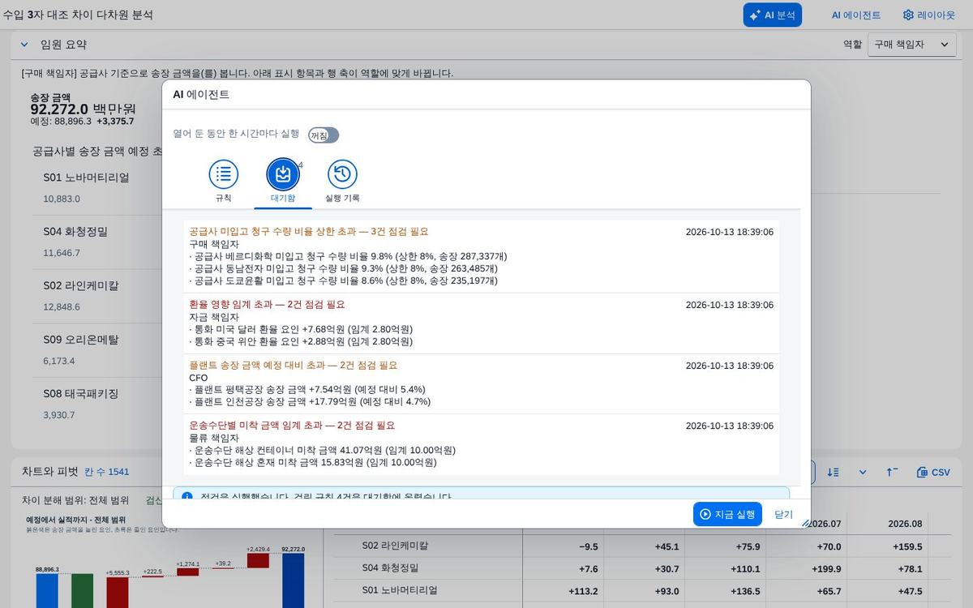Click table row S02 라인케미칼

click(642, 546)
